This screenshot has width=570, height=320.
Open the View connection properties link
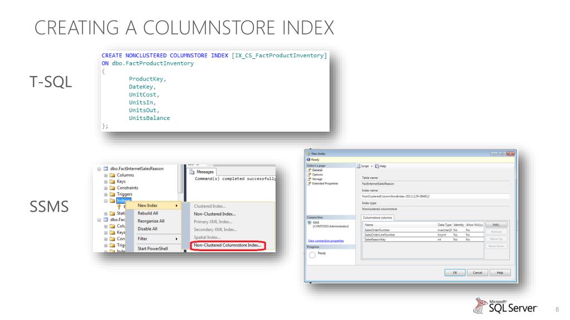[x=326, y=241]
